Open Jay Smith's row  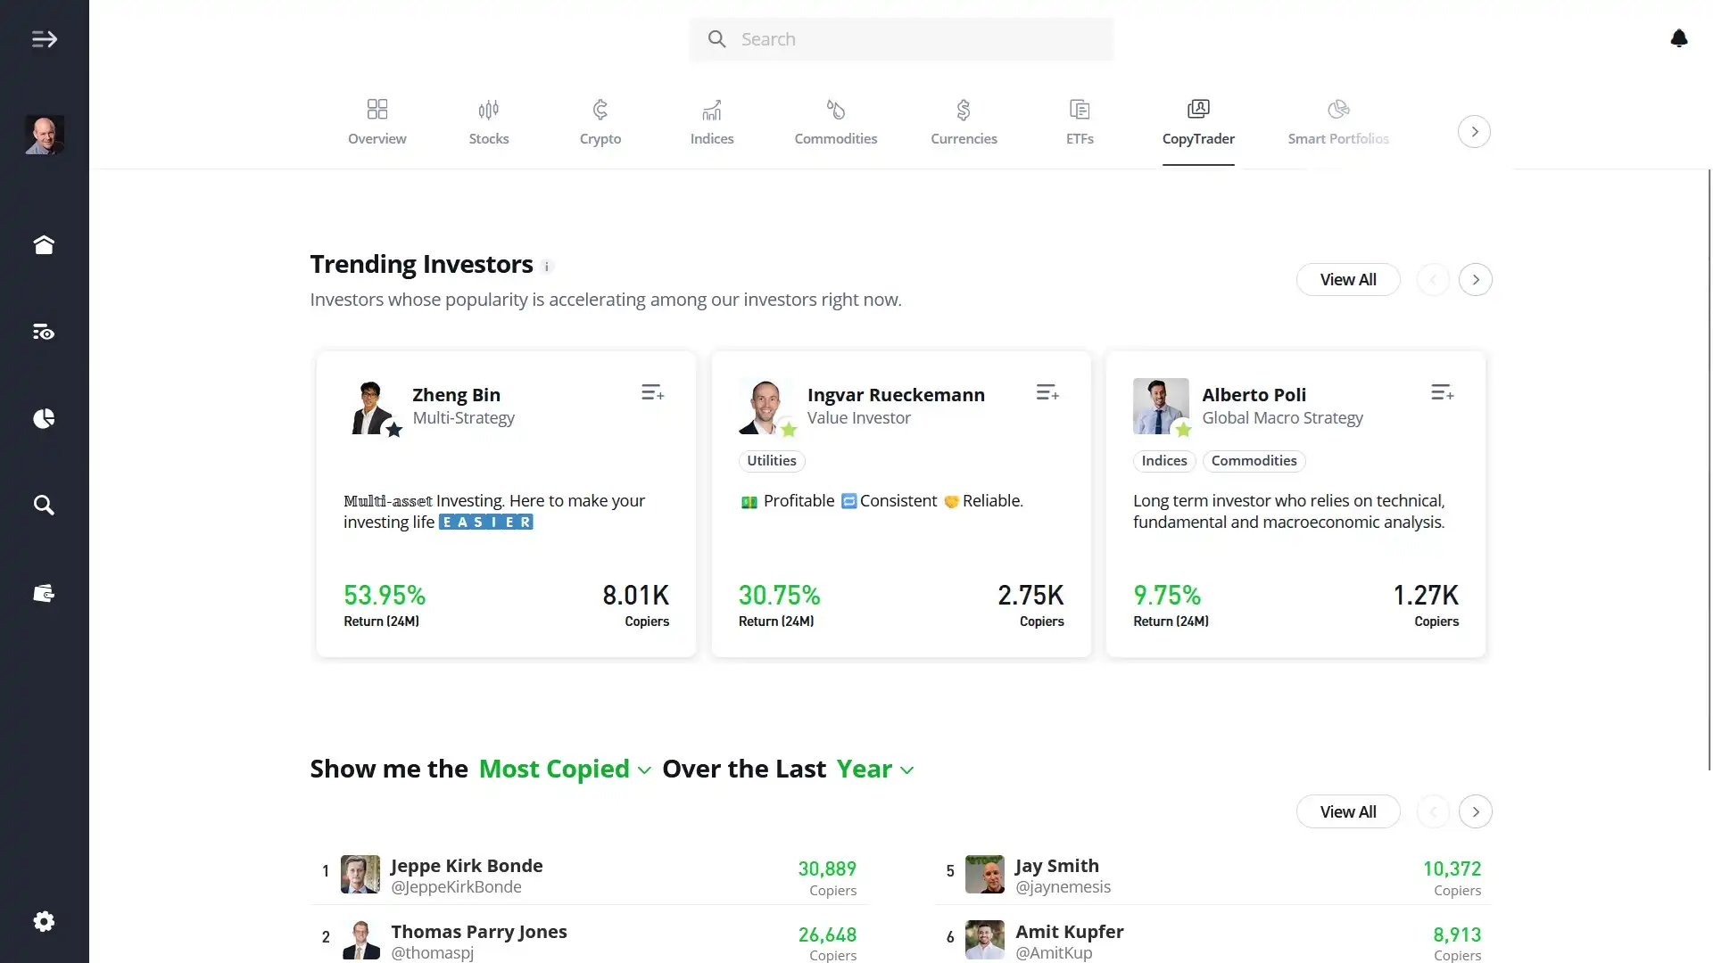click(1213, 874)
